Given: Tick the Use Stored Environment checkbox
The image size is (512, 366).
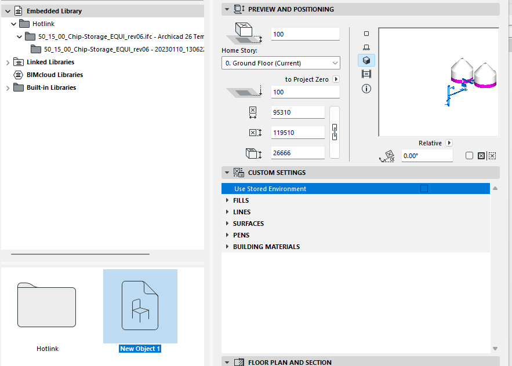Looking at the screenshot, I should (424, 189).
